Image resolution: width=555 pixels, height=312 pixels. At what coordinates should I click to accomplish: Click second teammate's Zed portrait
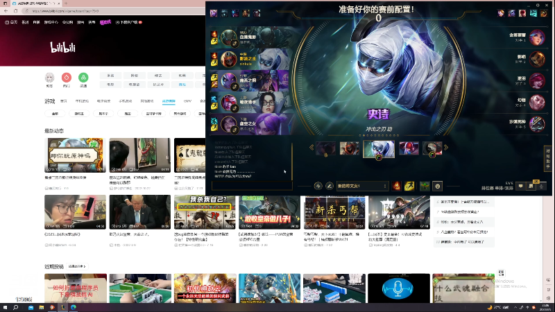coord(228,59)
